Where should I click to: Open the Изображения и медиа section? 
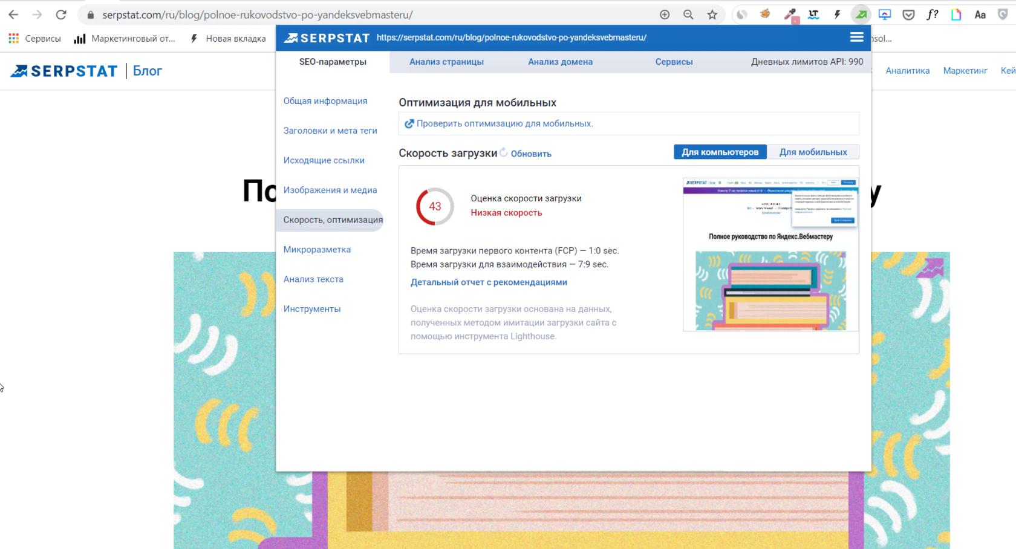[x=330, y=190]
